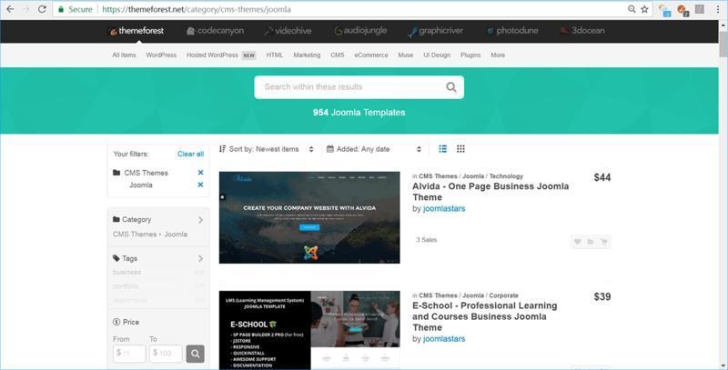The width and height of the screenshot is (728, 370).
Task: Remove the CMS Themes filter
Action: click(200, 173)
